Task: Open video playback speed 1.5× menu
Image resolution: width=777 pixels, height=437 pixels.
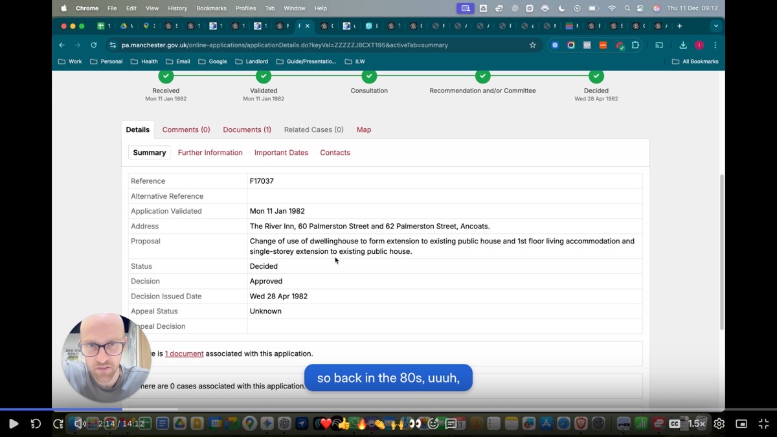Action: 697,424
